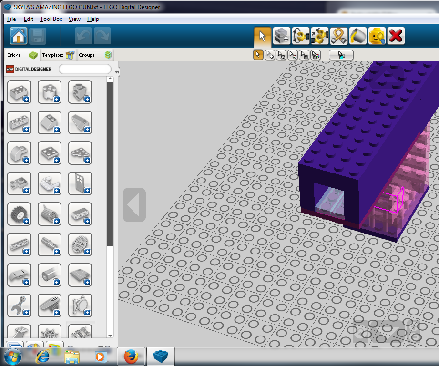Viewport: 439px width, 366px height.
Task: Expand the bricks with side stud category
Action: tap(80, 92)
